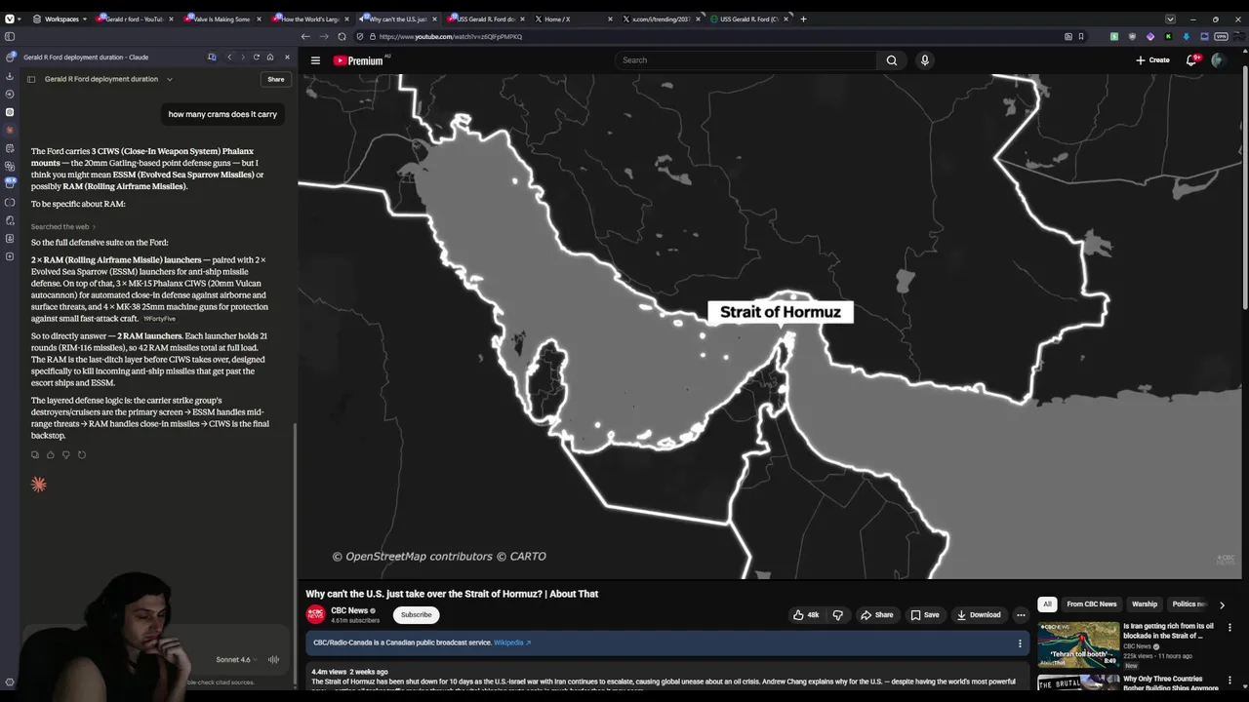Switch to the 'Gerald r ford - YouTube' tab

click(135, 19)
